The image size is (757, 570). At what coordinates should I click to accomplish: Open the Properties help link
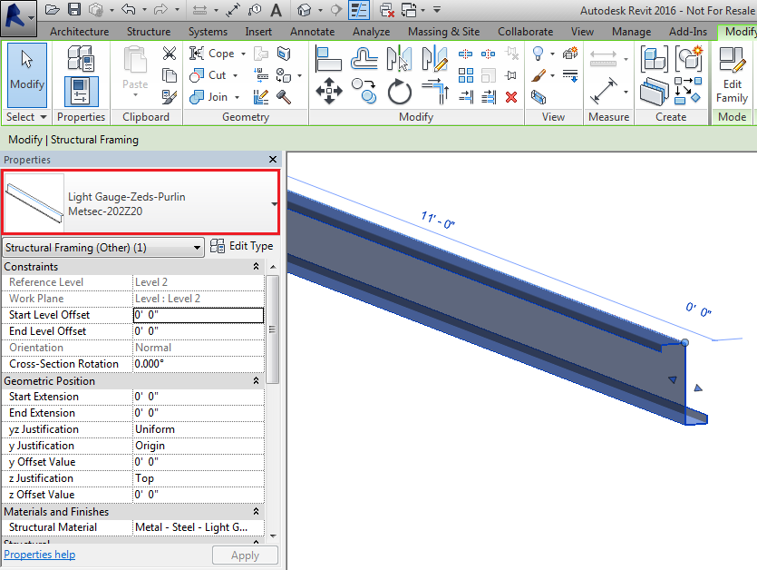click(x=40, y=555)
